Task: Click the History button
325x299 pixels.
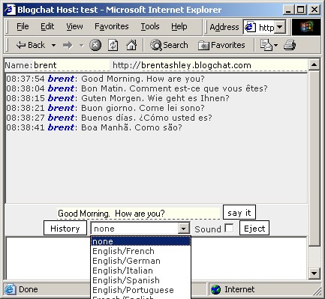Action: coord(65,229)
